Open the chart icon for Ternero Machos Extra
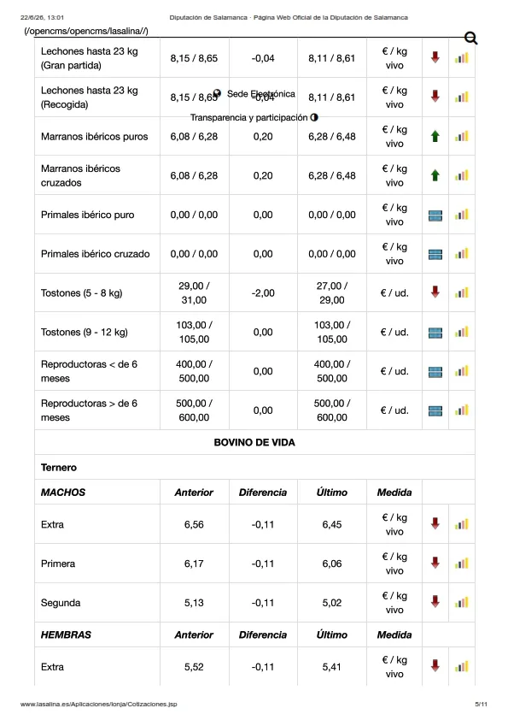Screen dimensions: 508x720 point(462,524)
